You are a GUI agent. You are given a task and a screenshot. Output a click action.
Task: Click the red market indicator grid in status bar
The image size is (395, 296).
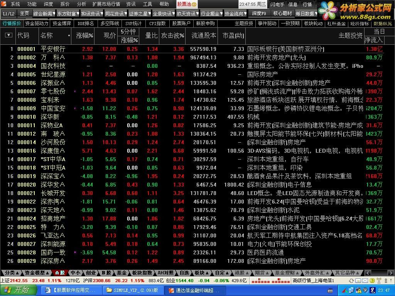(270, 281)
